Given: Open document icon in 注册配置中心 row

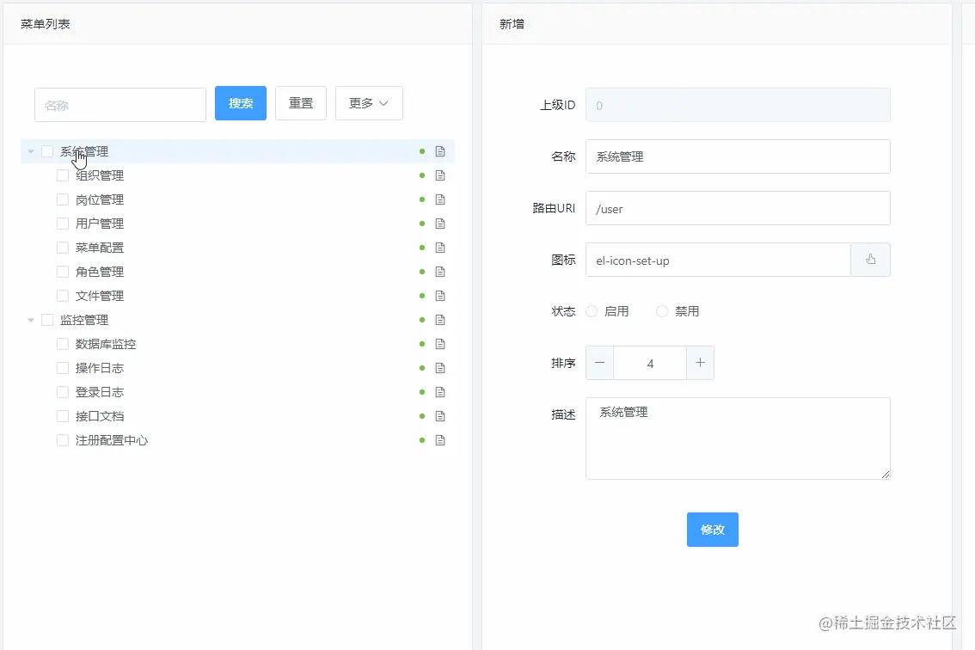Looking at the screenshot, I should 440,440.
